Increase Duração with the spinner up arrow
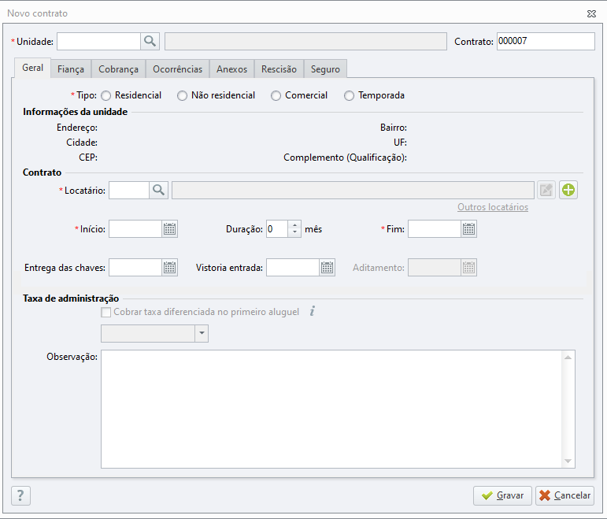 coord(294,225)
